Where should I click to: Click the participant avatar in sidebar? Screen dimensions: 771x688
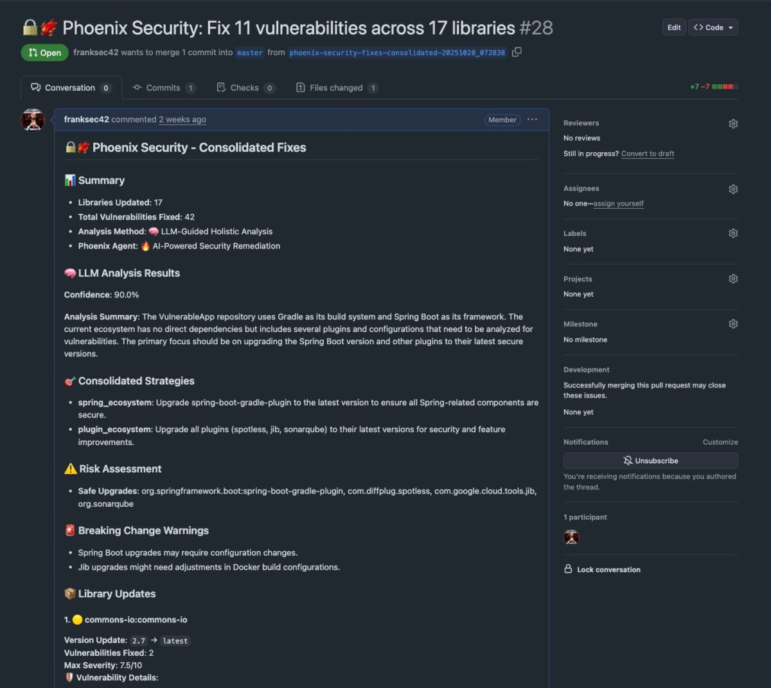point(571,537)
